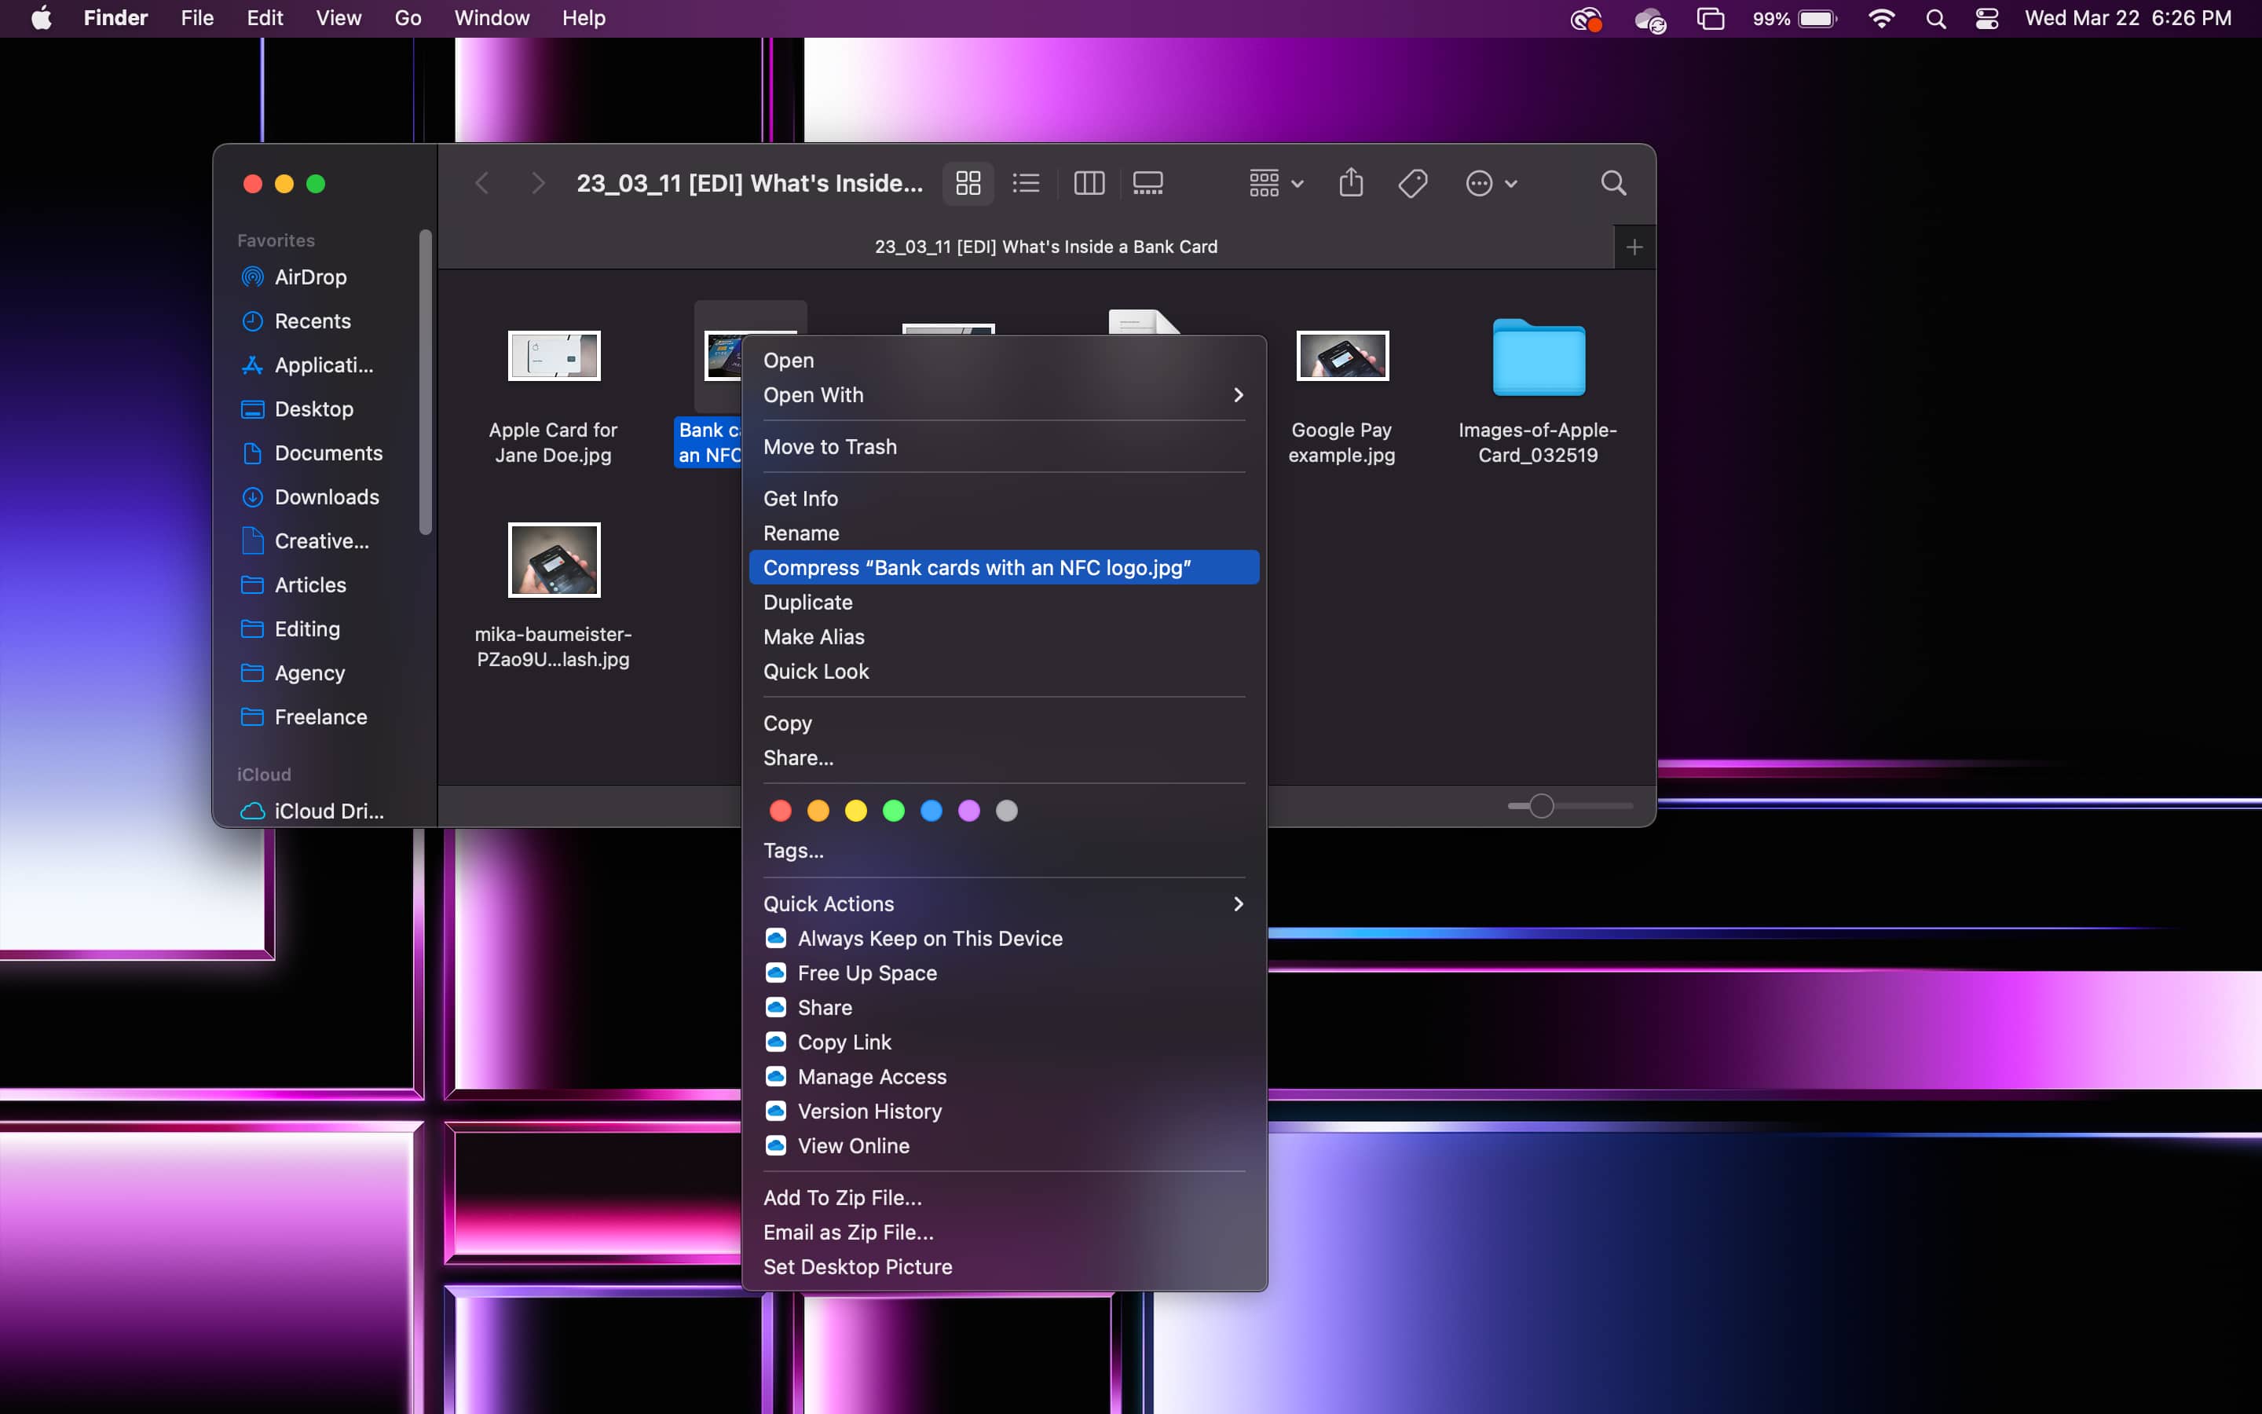Viewport: 2262px width, 1414px height.
Task: Click Add To Zip File option
Action: click(842, 1197)
